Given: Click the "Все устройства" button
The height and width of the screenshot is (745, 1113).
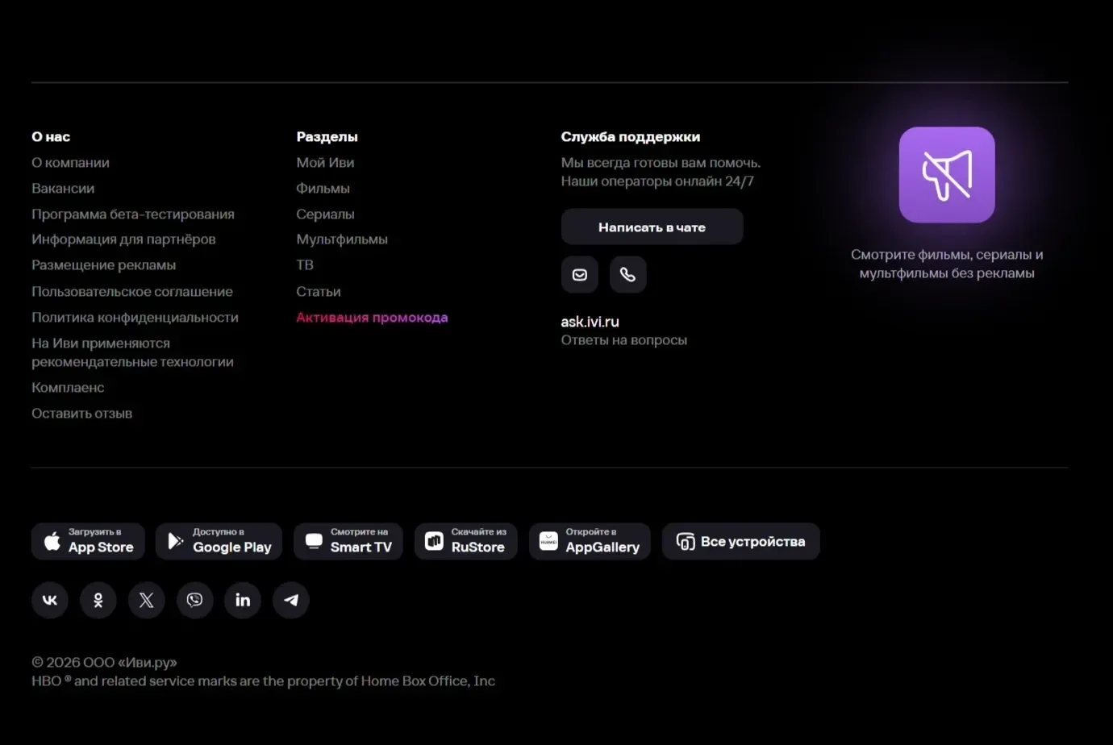Looking at the screenshot, I should pyautogui.click(x=741, y=541).
